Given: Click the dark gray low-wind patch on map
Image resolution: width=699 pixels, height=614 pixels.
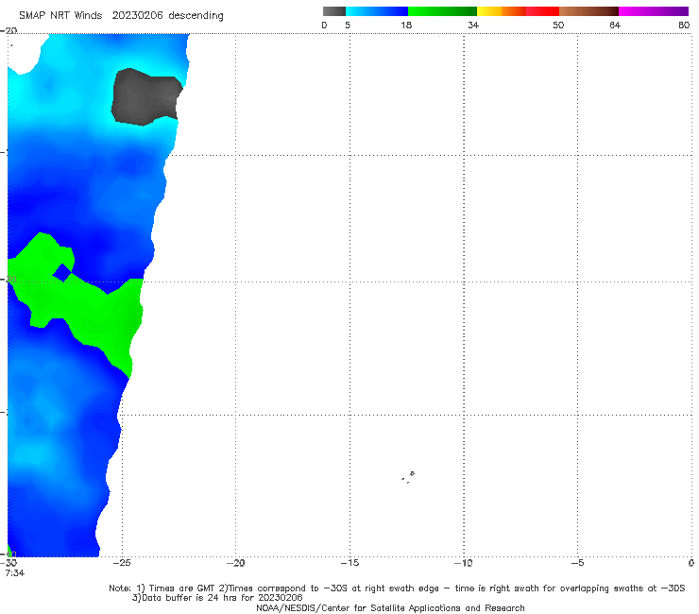Looking at the screenshot, I should [x=145, y=97].
